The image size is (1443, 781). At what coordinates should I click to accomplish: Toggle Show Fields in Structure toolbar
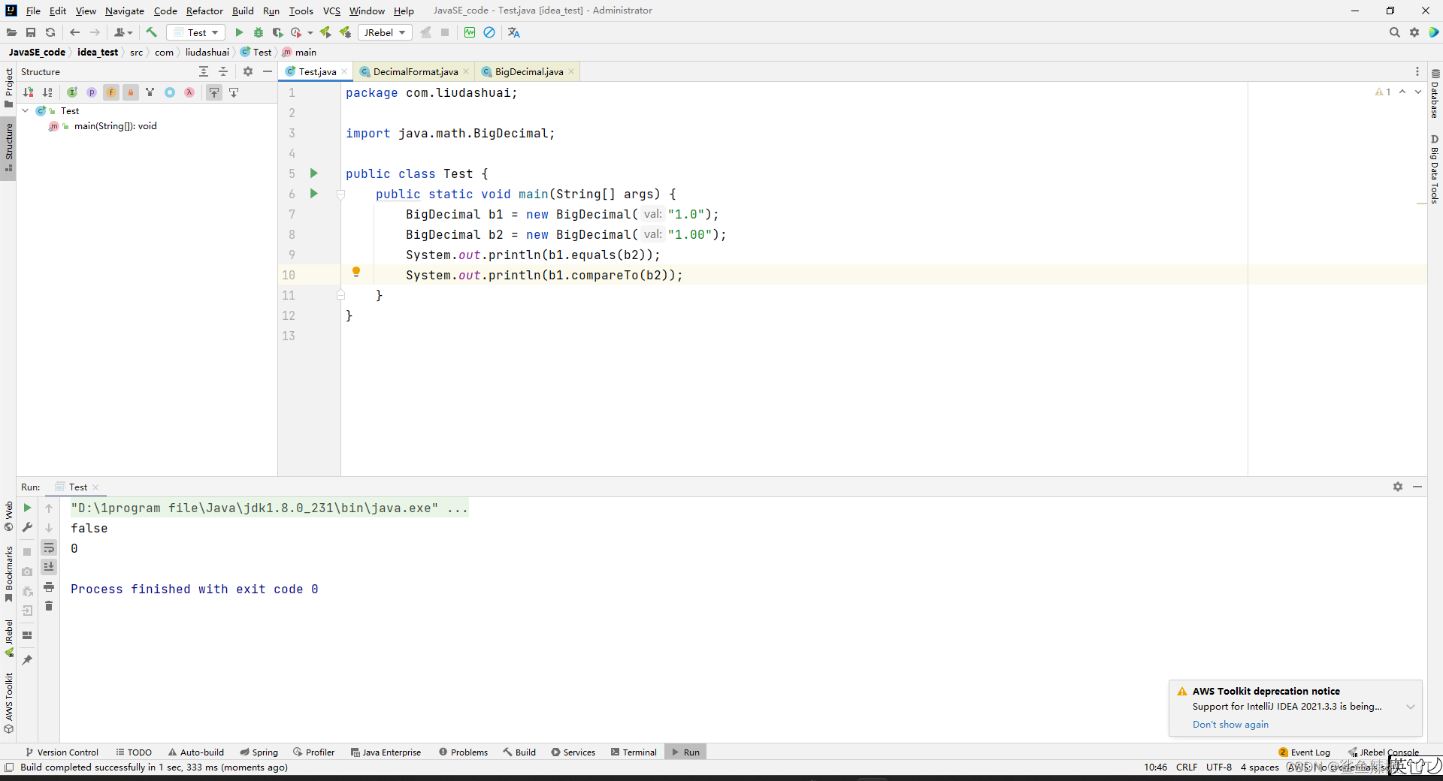point(111,92)
